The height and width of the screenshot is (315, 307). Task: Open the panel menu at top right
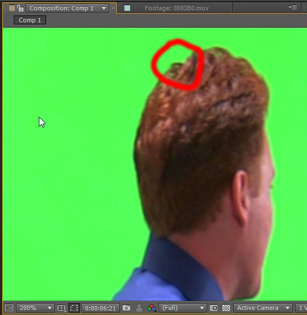(x=293, y=7)
